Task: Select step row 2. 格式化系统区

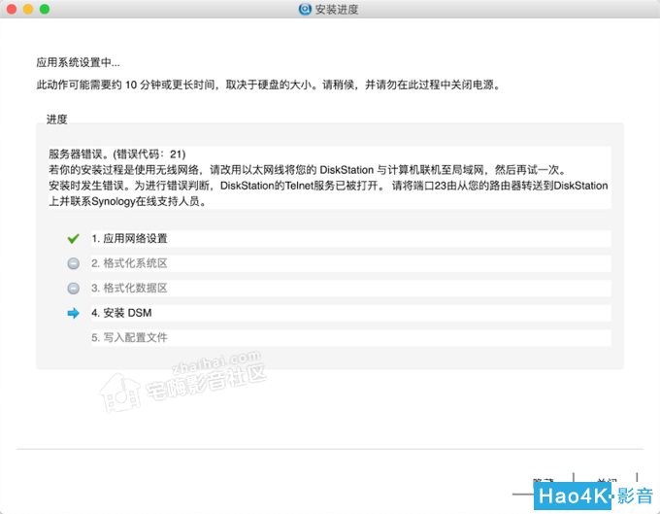Action: coord(351,263)
